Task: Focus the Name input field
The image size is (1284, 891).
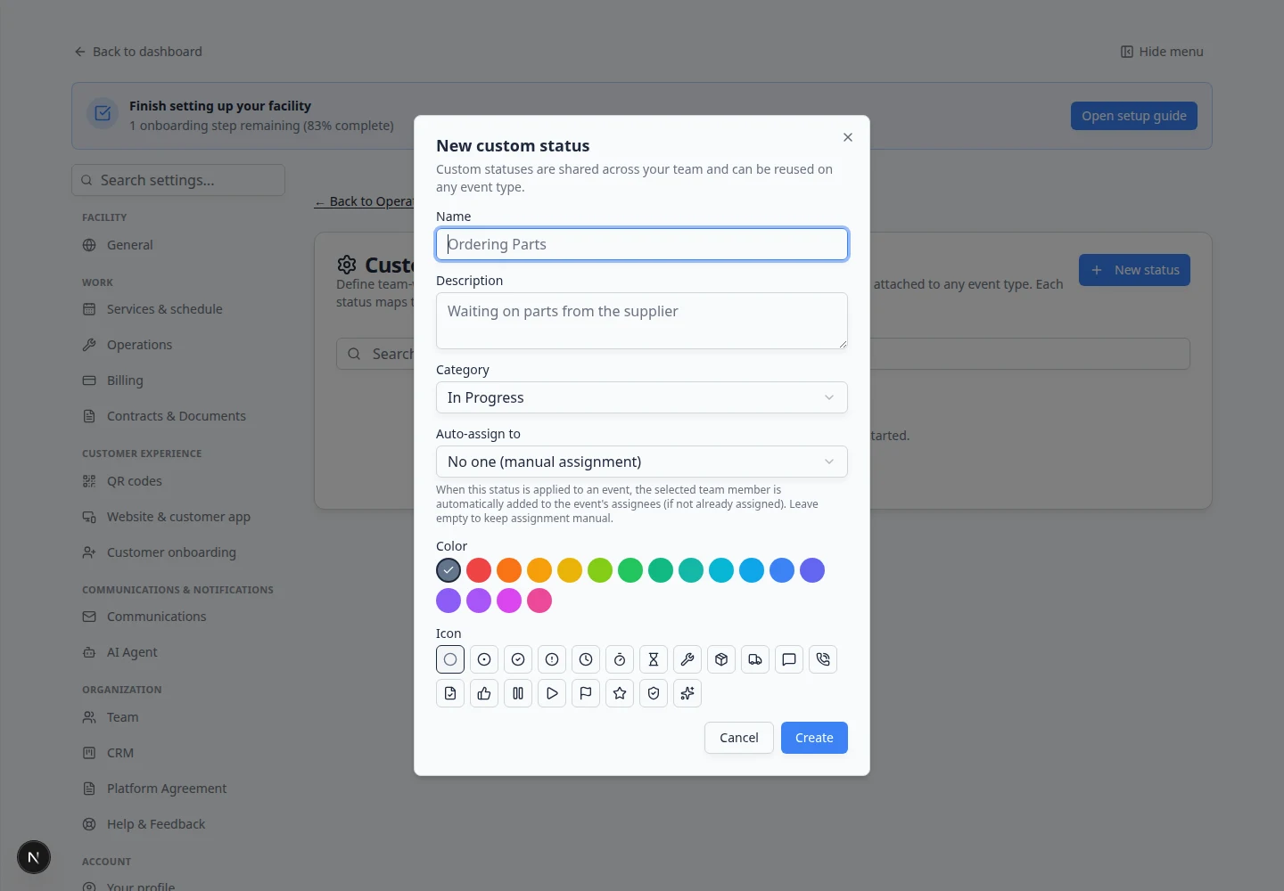Action: 642,244
